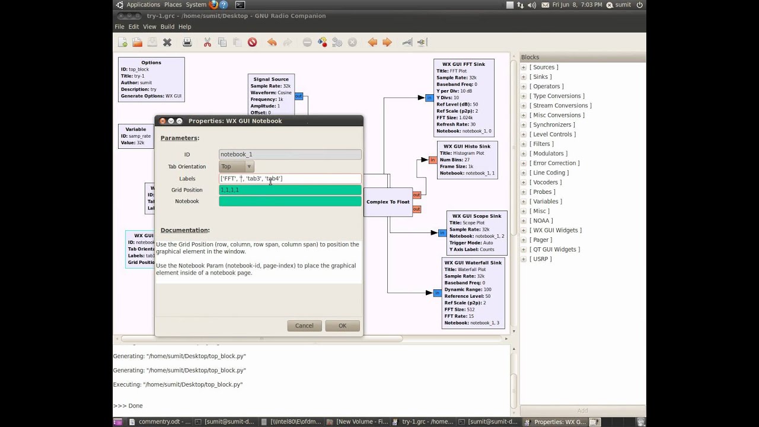This screenshot has height=427, width=759.
Task: Select the WX GUI Waterfall Sink block
Action: pyautogui.click(x=473, y=293)
